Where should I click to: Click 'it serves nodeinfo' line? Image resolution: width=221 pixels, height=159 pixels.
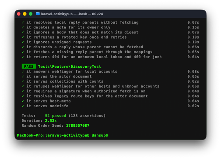(x=47, y=106)
